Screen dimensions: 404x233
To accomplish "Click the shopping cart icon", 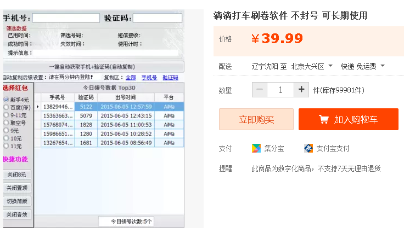I will 324,119.
